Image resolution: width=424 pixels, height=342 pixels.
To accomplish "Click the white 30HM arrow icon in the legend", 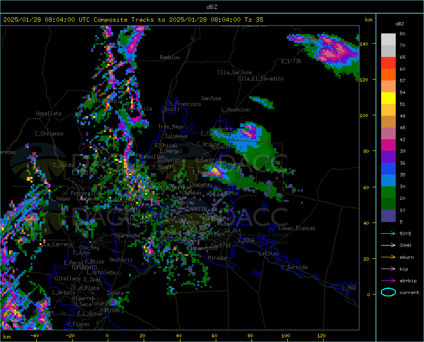I will point(388,245).
